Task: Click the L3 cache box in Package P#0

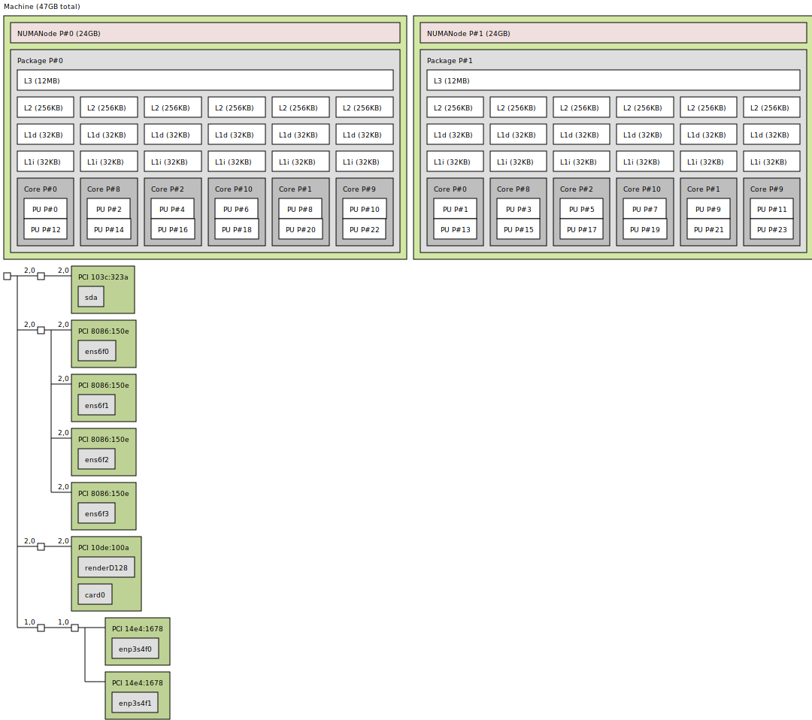Action: (205, 80)
